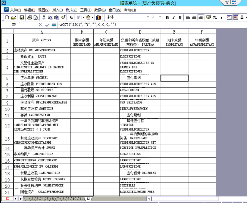Open the cell lock dropdown arrow

(x=246, y=18)
